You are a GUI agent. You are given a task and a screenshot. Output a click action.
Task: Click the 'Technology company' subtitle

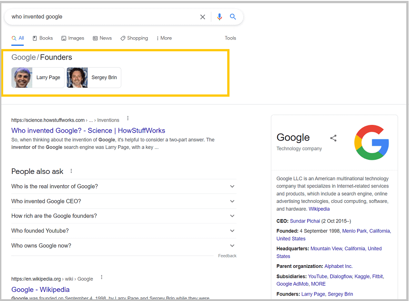point(299,148)
